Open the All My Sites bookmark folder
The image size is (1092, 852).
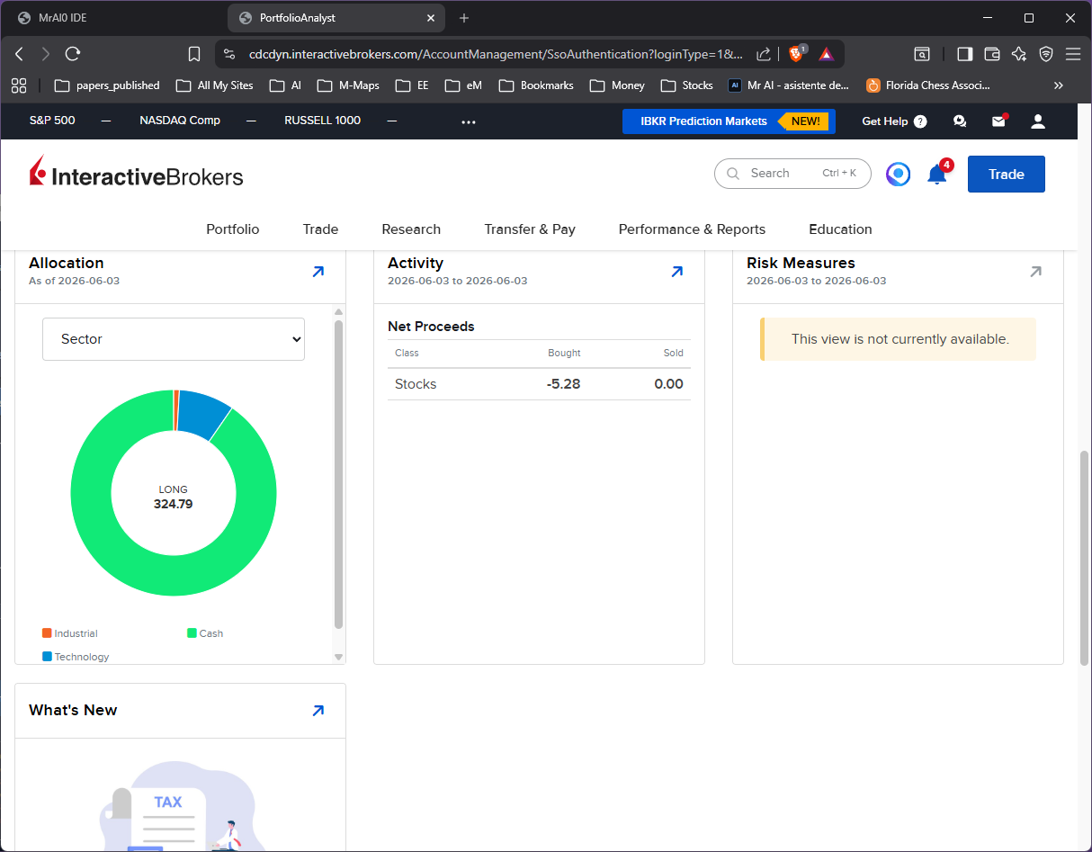(214, 85)
